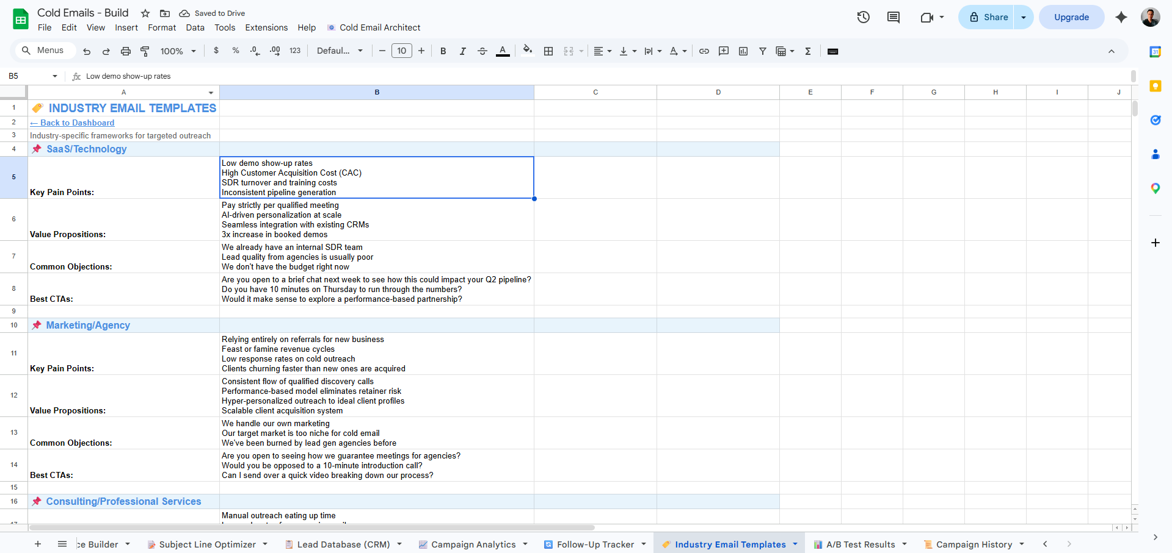The image size is (1172, 553).
Task: Insert a comment from toolbar
Action: click(724, 51)
